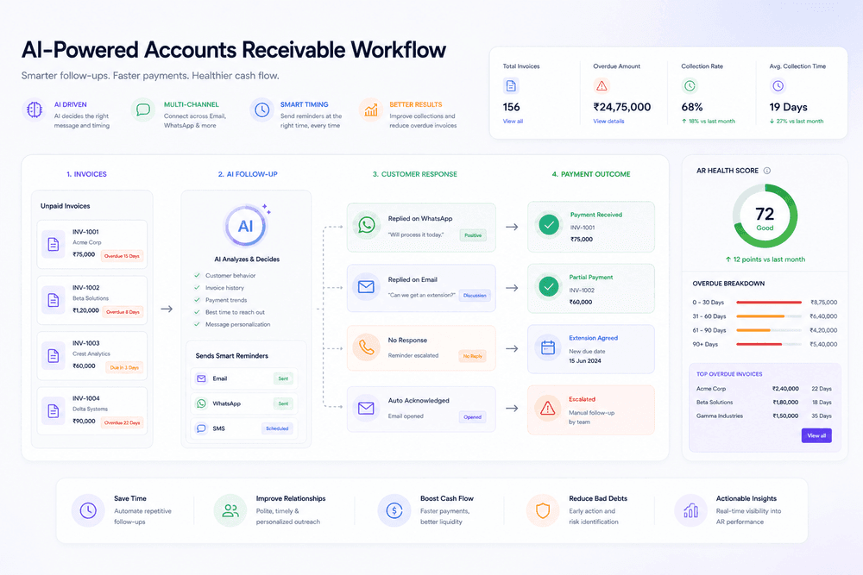The height and width of the screenshot is (575, 863).
Task: Click View all button in Top Overdue Invoices
Action: tap(816, 435)
